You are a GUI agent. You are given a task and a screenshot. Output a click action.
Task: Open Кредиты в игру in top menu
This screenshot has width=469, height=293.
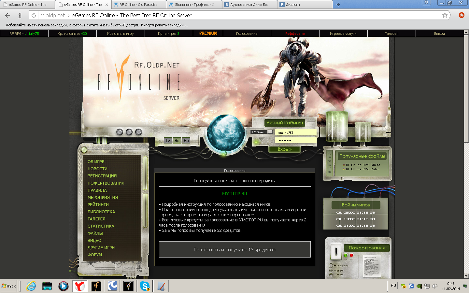click(121, 34)
